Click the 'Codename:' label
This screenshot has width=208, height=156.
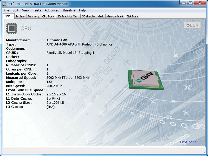pos(16,49)
